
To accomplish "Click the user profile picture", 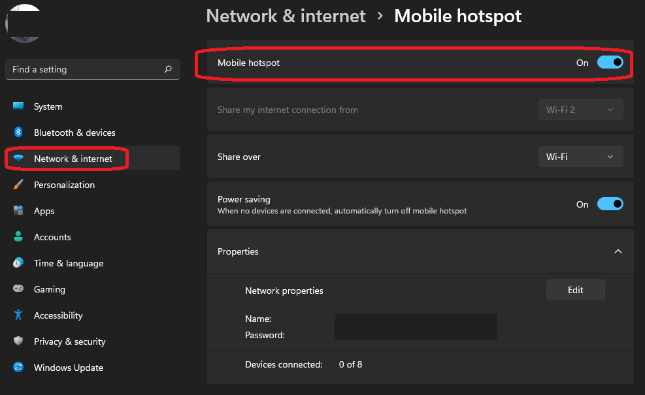I will click(24, 23).
